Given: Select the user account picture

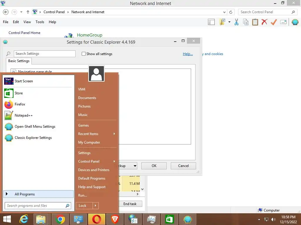Looking at the screenshot, I should (96, 74).
